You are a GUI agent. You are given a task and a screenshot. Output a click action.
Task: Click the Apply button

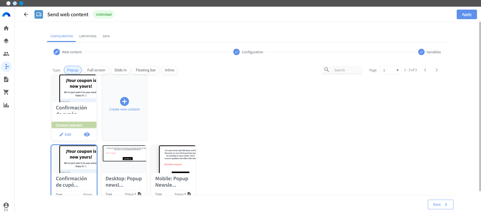(x=467, y=14)
